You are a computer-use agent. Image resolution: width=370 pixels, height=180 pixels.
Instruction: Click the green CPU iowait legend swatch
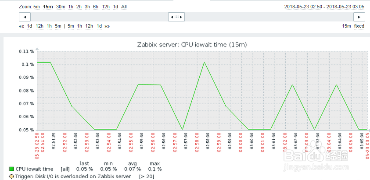pos(11,169)
